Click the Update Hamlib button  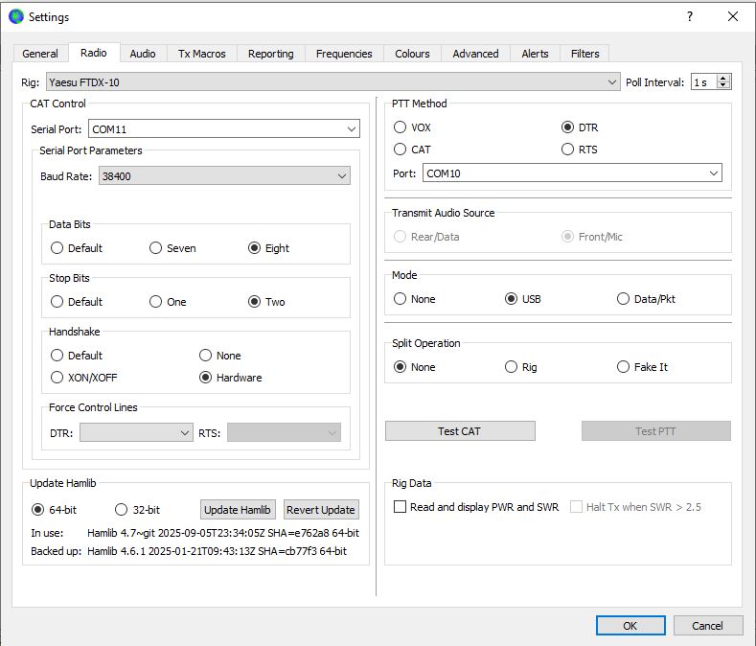[x=239, y=509]
